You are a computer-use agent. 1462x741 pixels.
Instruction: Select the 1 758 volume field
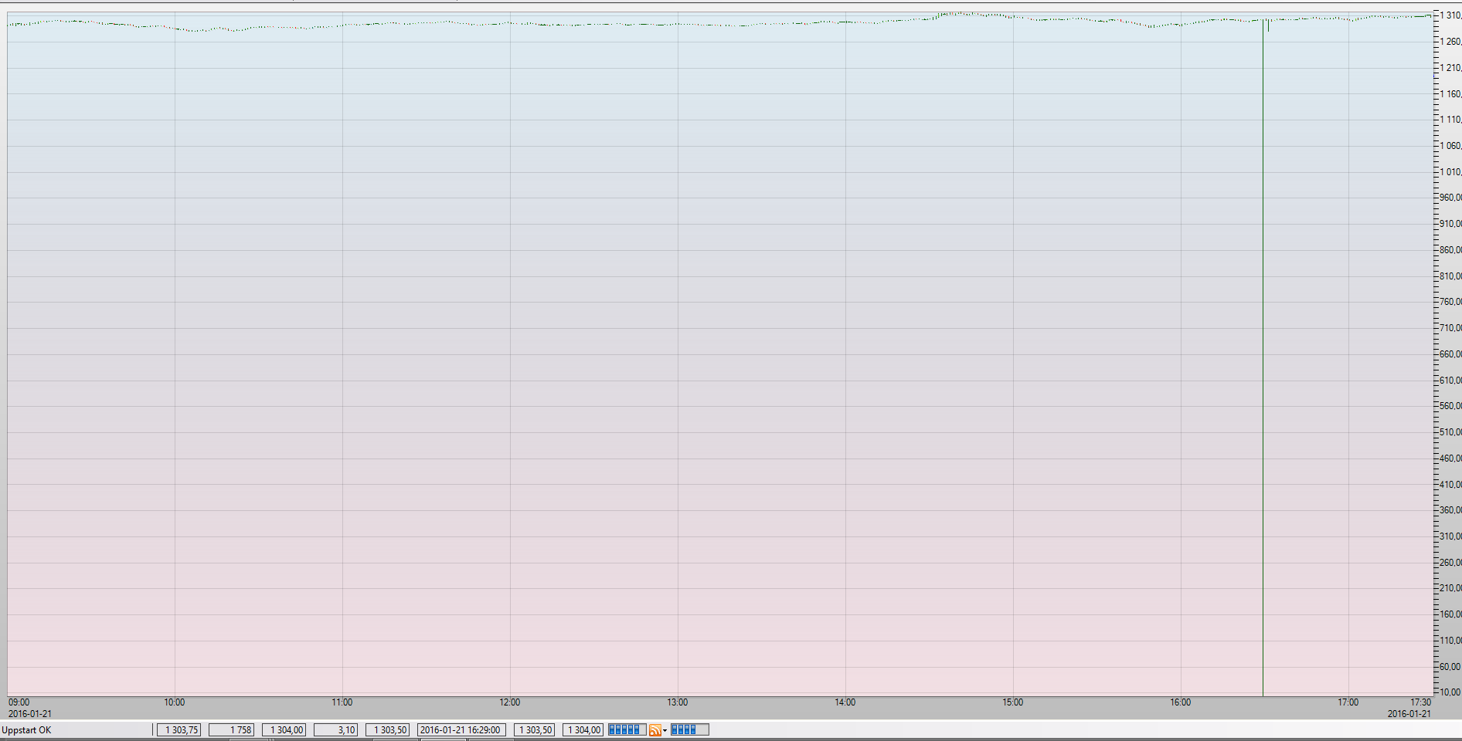[232, 730]
